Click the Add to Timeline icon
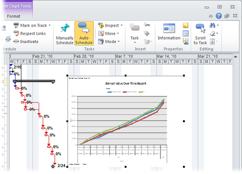Image resolution: width=242 pixels, height=174 pixels. tap(185, 42)
